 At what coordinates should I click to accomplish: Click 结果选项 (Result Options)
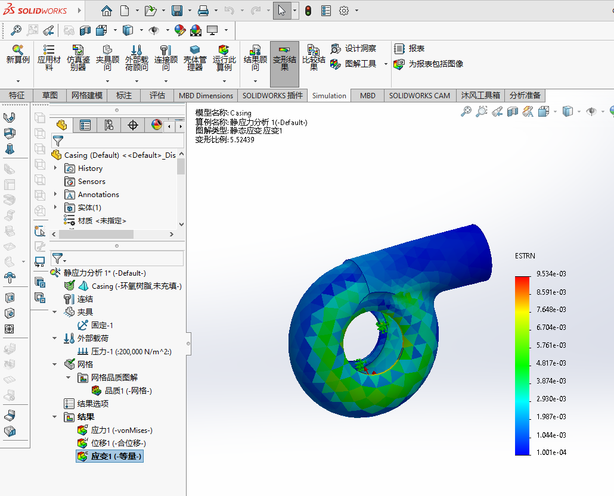tap(86, 404)
